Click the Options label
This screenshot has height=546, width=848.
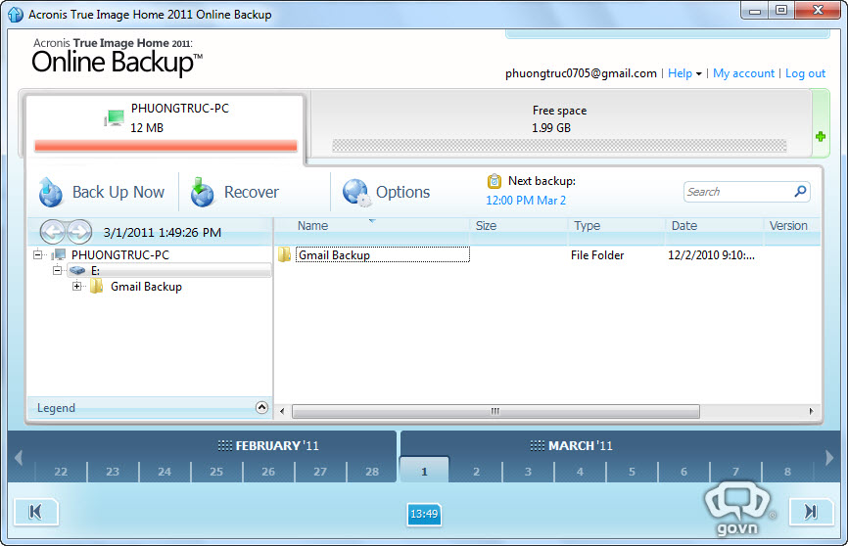tap(402, 192)
